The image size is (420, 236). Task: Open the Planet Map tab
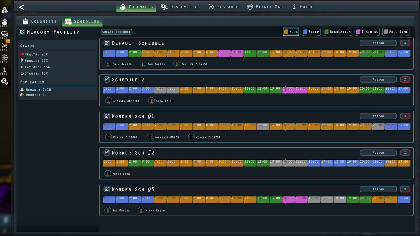[x=265, y=7]
